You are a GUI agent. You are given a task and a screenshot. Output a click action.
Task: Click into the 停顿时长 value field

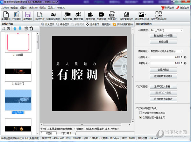165,63
